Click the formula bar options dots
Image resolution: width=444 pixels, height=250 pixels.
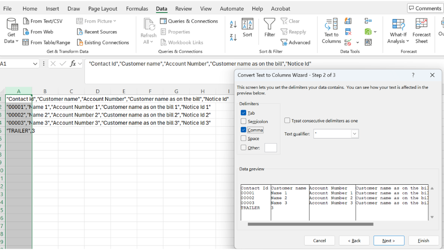click(x=44, y=63)
